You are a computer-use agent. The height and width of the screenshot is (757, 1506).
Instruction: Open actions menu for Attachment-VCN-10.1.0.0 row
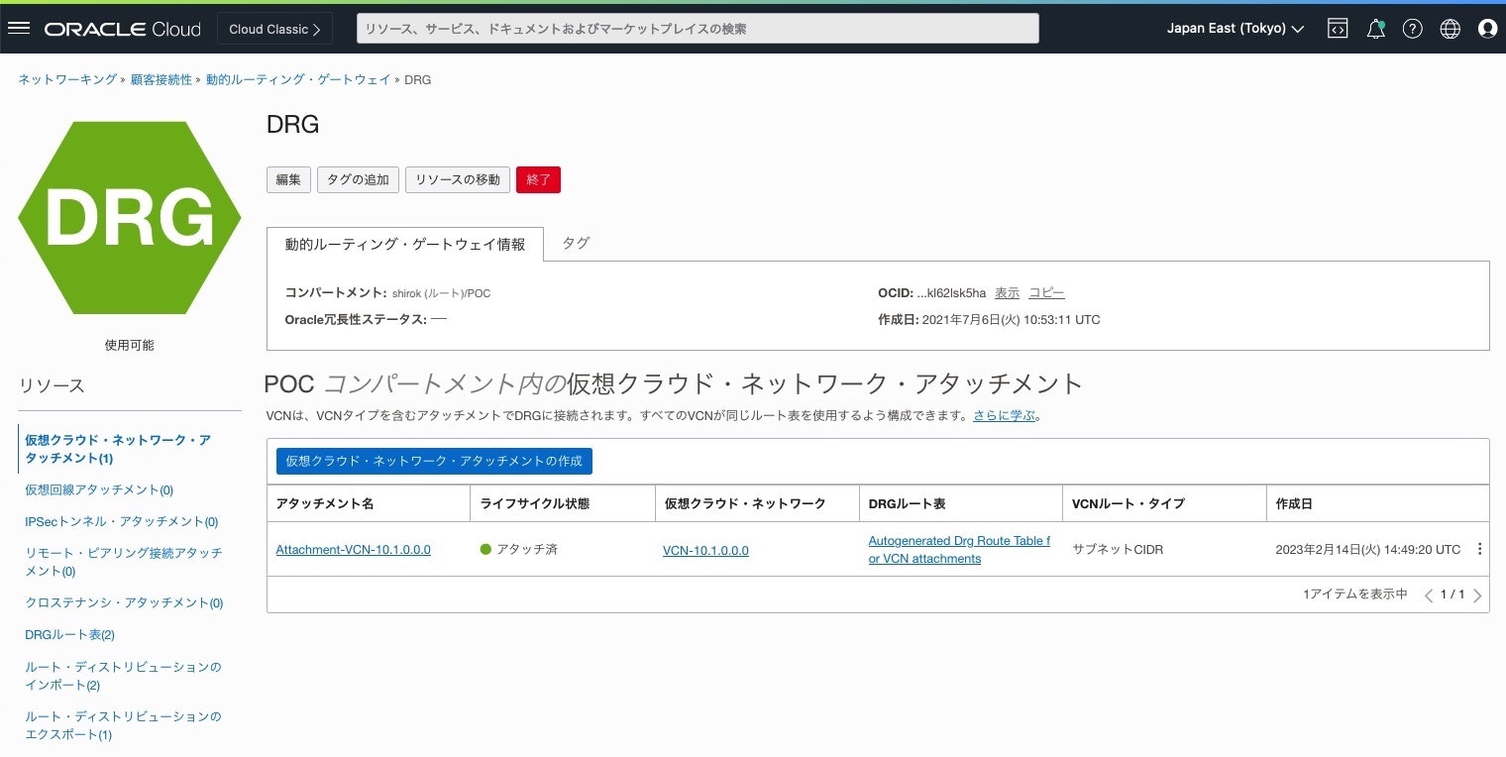(1479, 549)
